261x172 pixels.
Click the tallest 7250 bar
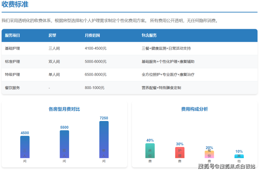coord(104,140)
